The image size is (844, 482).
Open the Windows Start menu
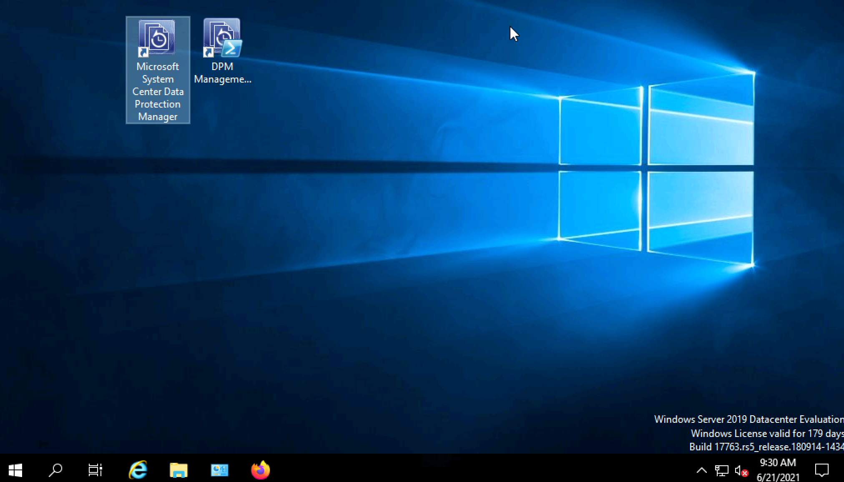tap(15, 470)
